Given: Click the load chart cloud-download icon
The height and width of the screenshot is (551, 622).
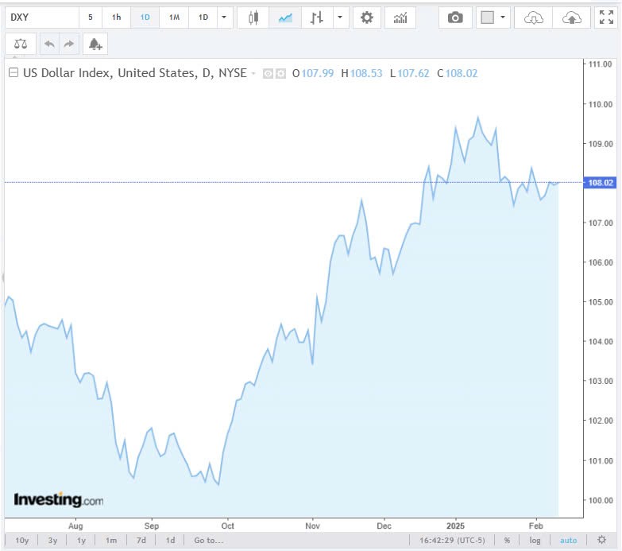Looking at the screenshot, I should coord(533,17).
